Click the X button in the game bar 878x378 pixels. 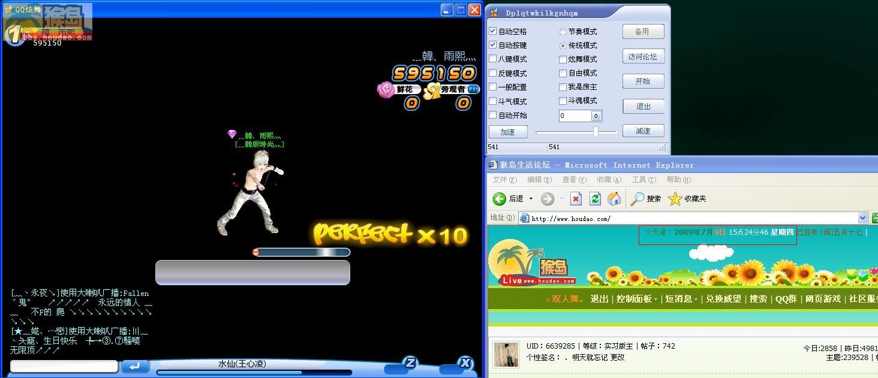click(x=465, y=362)
